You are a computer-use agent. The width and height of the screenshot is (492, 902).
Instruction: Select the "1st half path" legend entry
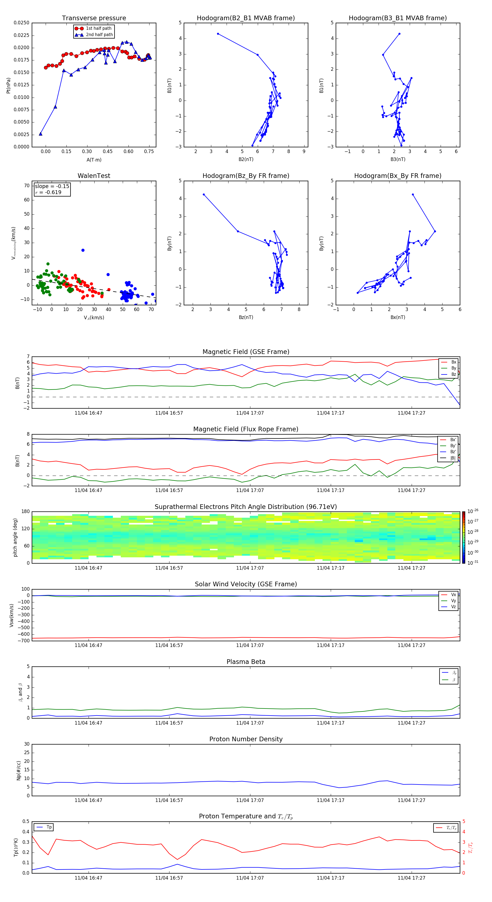(x=93, y=28)
